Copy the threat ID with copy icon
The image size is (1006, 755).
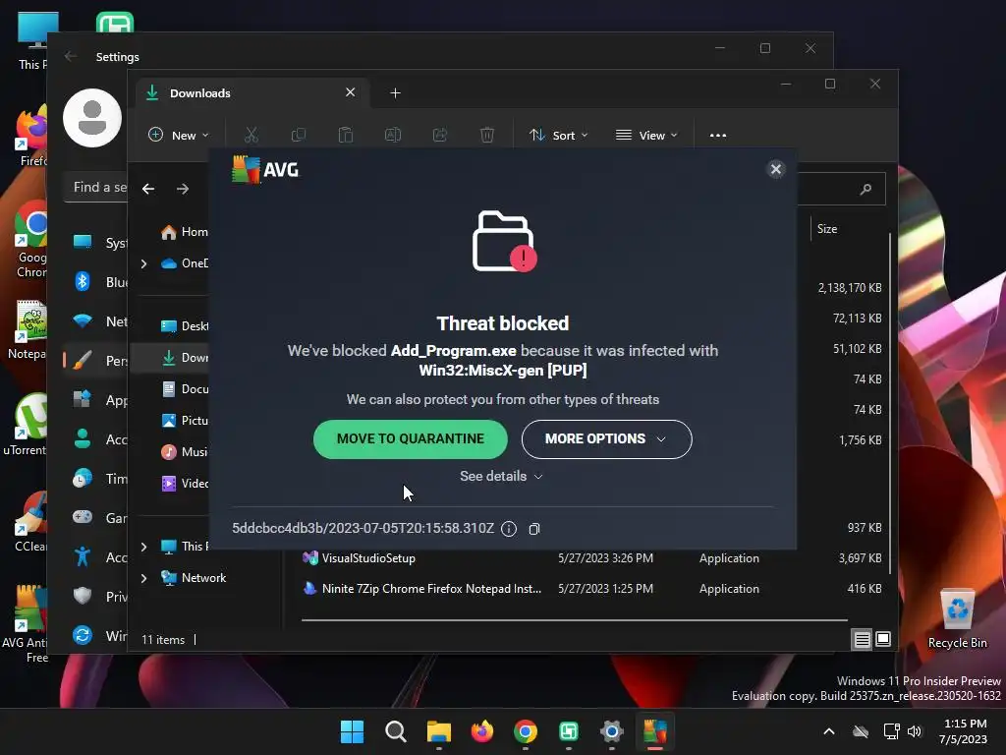coord(533,529)
